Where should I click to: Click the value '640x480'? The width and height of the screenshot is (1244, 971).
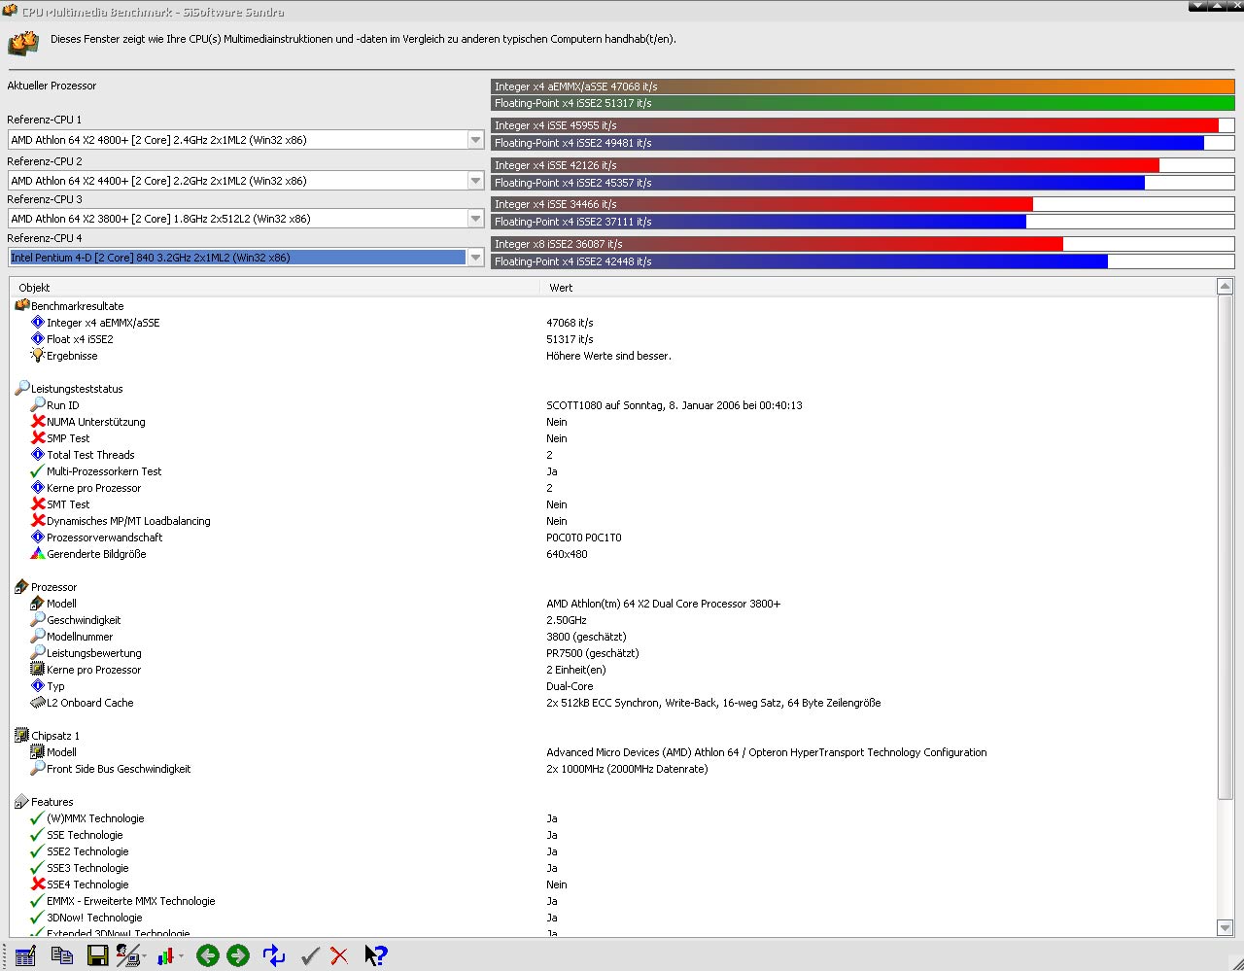(x=567, y=554)
